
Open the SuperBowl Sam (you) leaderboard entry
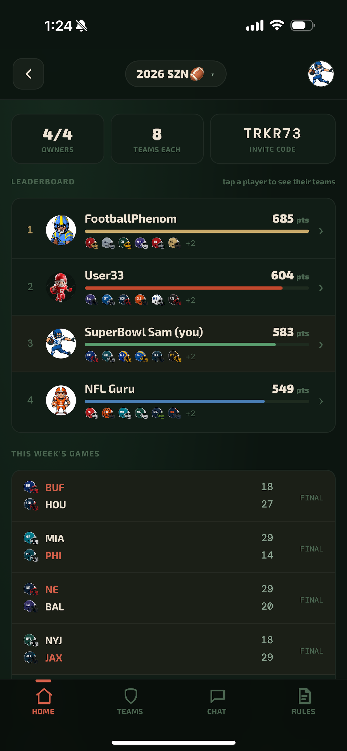click(173, 343)
